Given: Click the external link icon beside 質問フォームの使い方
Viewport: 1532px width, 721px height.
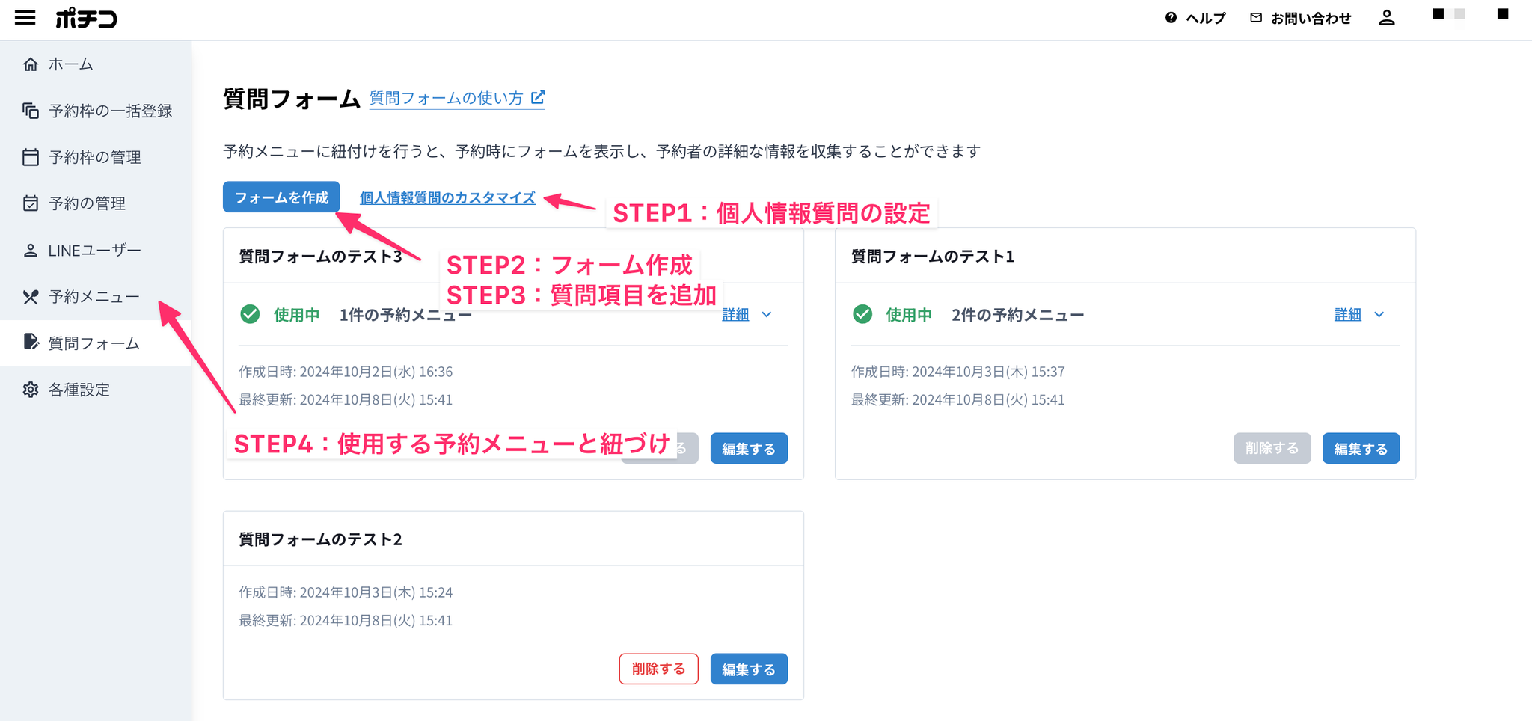Looking at the screenshot, I should pyautogui.click(x=538, y=98).
